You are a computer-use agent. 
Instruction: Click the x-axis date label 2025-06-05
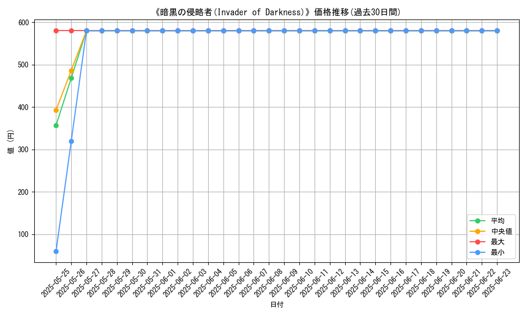pyautogui.click(x=222, y=283)
